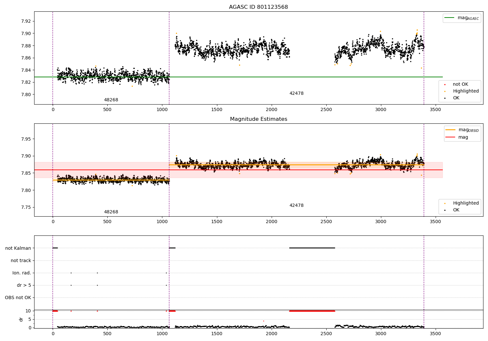
Task: Click the red dot marker beside 'not OK'
Action: [x=445, y=85]
